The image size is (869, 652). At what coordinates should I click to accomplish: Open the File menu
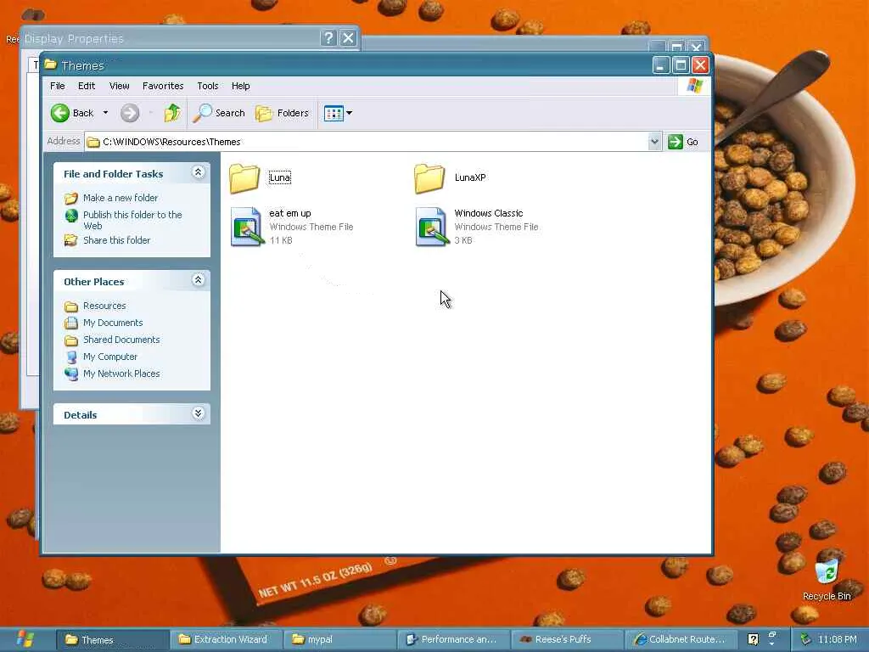(57, 86)
